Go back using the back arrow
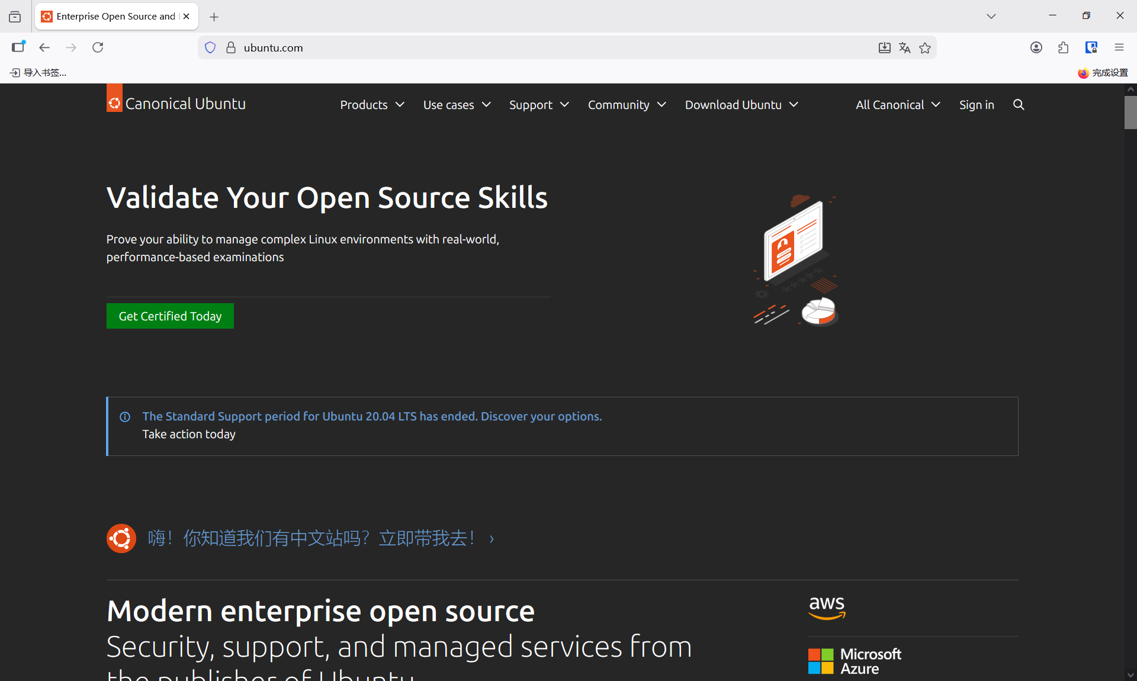1137x681 pixels. (x=44, y=47)
